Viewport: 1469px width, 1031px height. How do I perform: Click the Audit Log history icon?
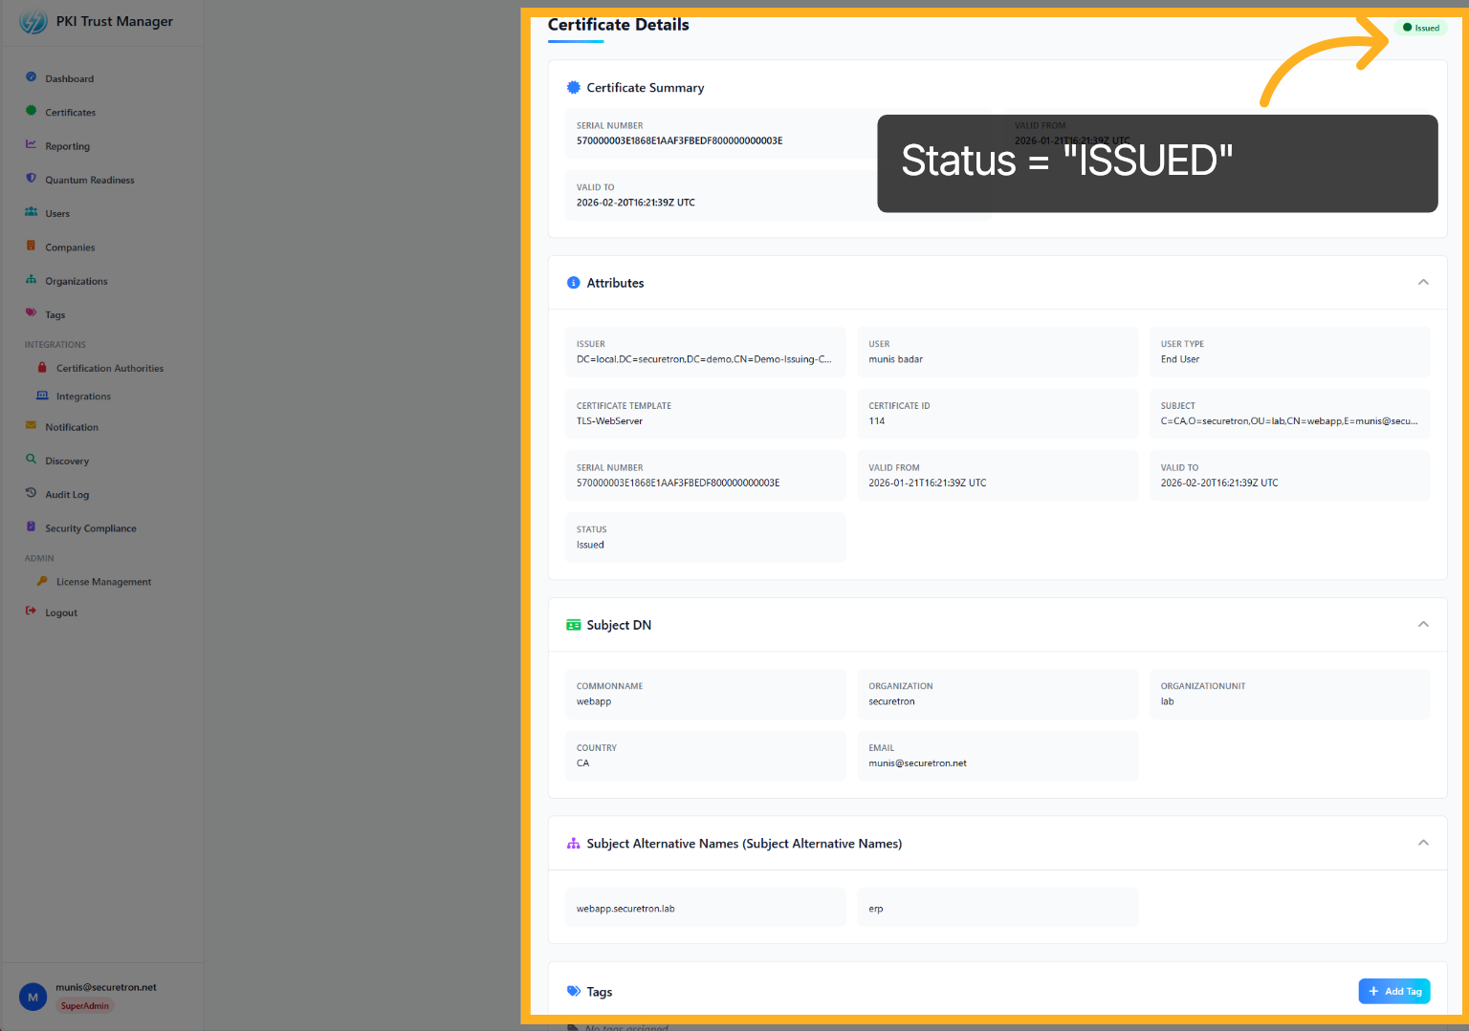[x=31, y=493]
